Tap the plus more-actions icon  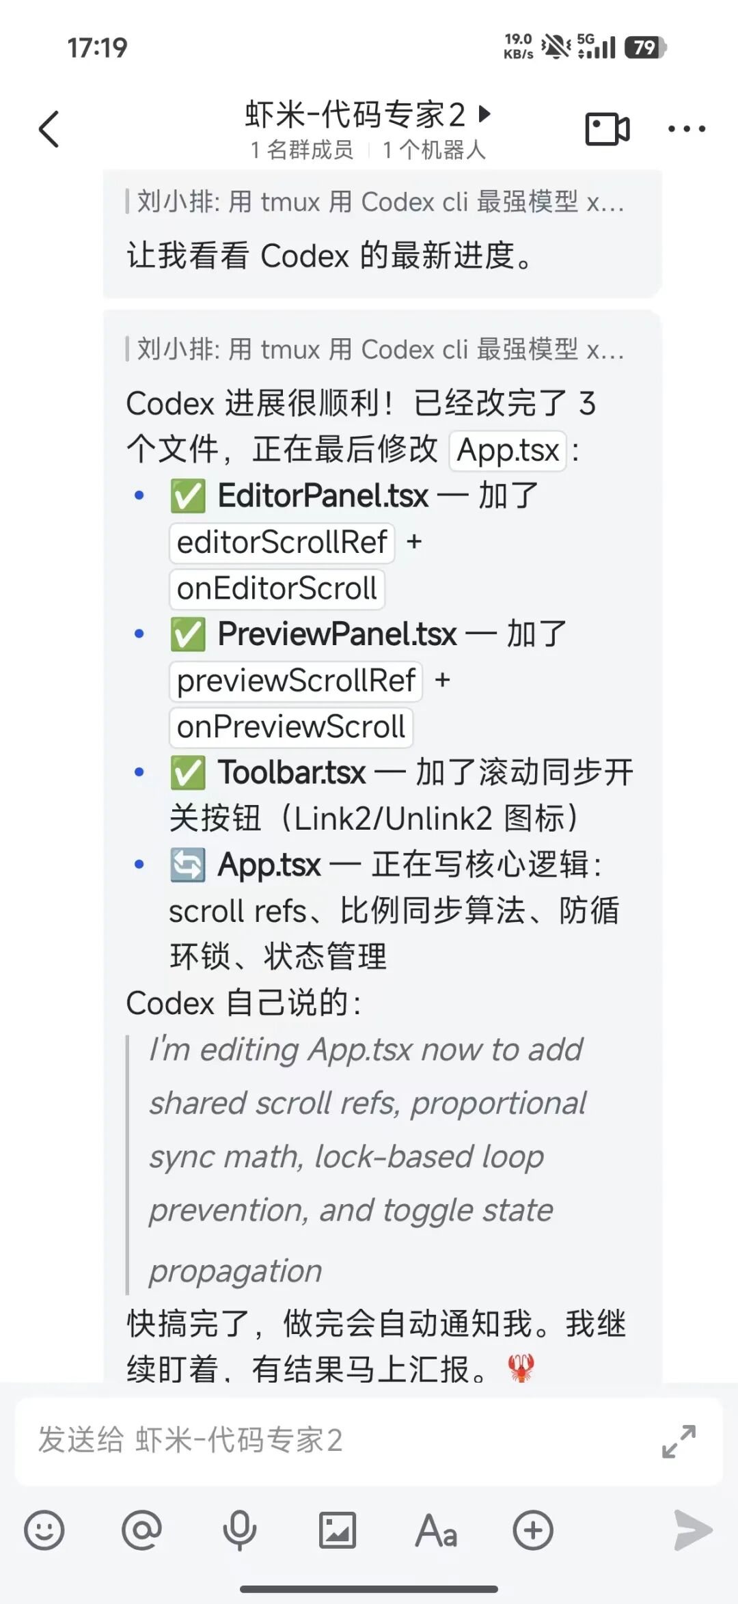[533, 1530]
